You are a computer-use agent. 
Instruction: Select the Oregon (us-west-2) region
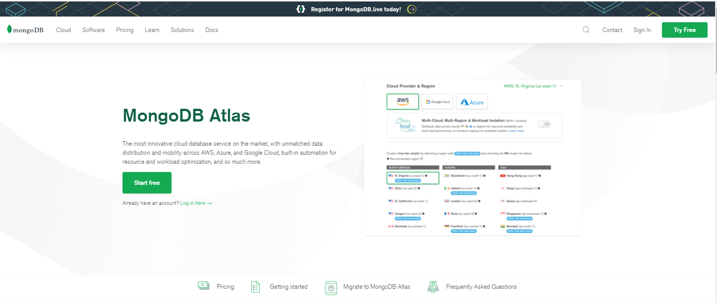[x=407, y=214]
